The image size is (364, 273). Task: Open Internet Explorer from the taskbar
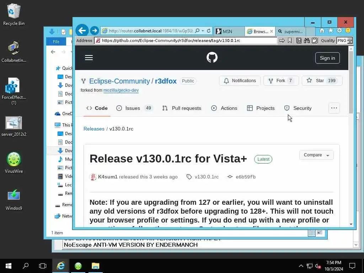point(60,266)
